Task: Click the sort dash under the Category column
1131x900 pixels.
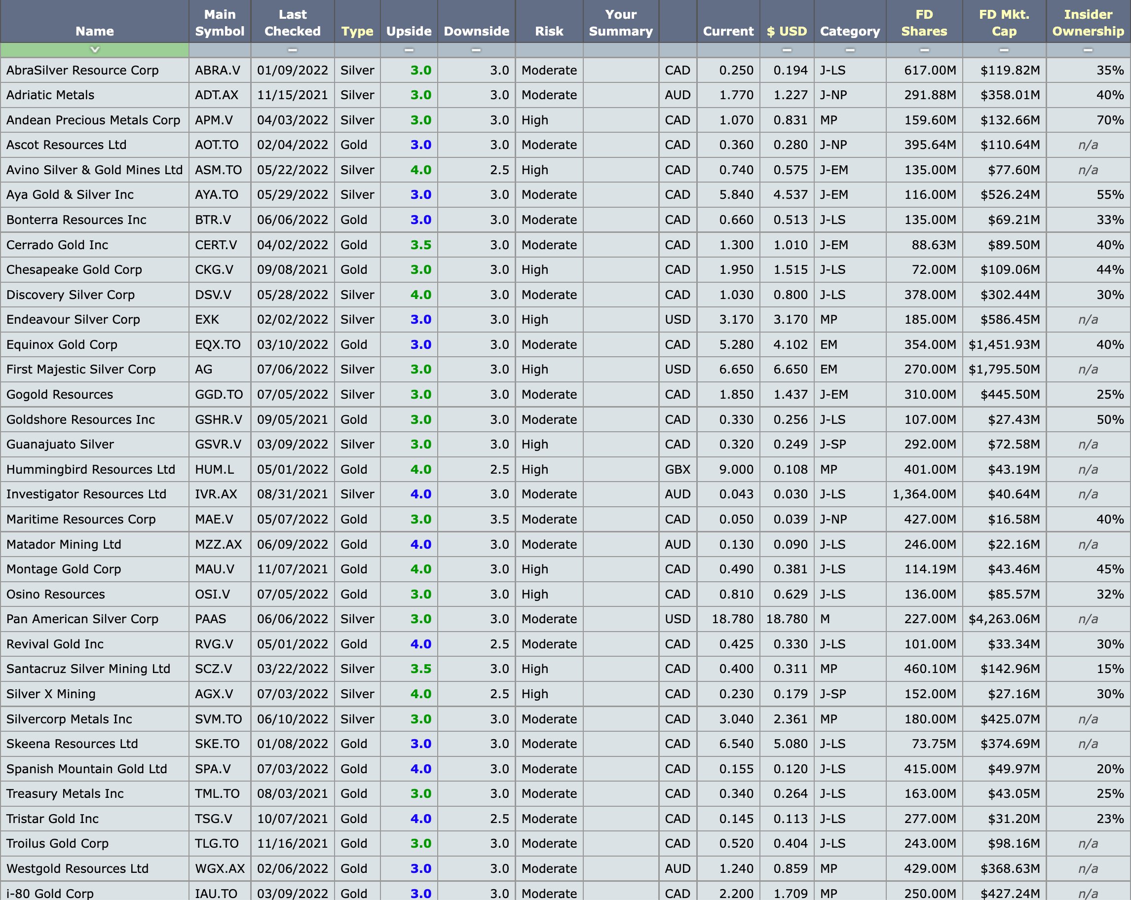Action: pos(850,50)
